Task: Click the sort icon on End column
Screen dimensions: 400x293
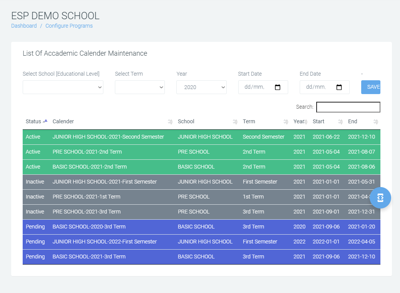Action: (x=375, y=121)
